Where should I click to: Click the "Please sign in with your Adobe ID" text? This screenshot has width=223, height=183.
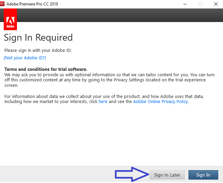pyautogui.click(x=38, y=50)
